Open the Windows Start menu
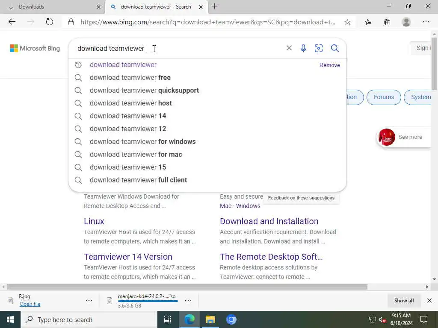 pos(10,319)
